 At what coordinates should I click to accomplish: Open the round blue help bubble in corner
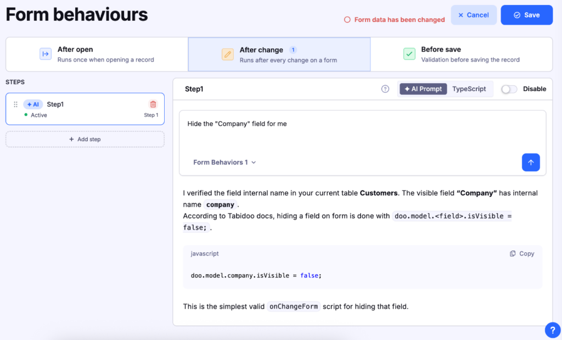[553, 330]
